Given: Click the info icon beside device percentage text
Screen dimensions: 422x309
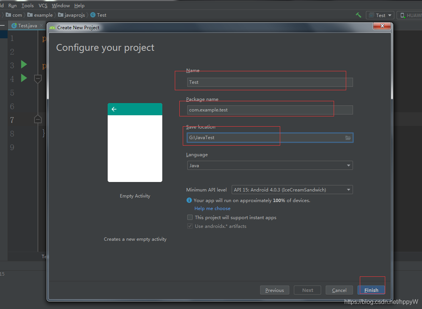Looking at the screenshot, I should 189,200.
